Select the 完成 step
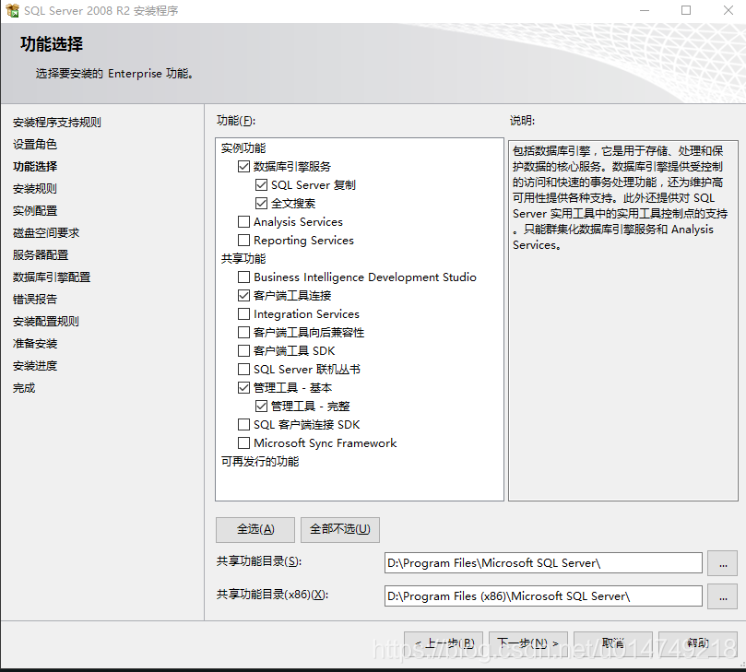The image size is (746, 672). pyautogui.click(x=24, y=388)
